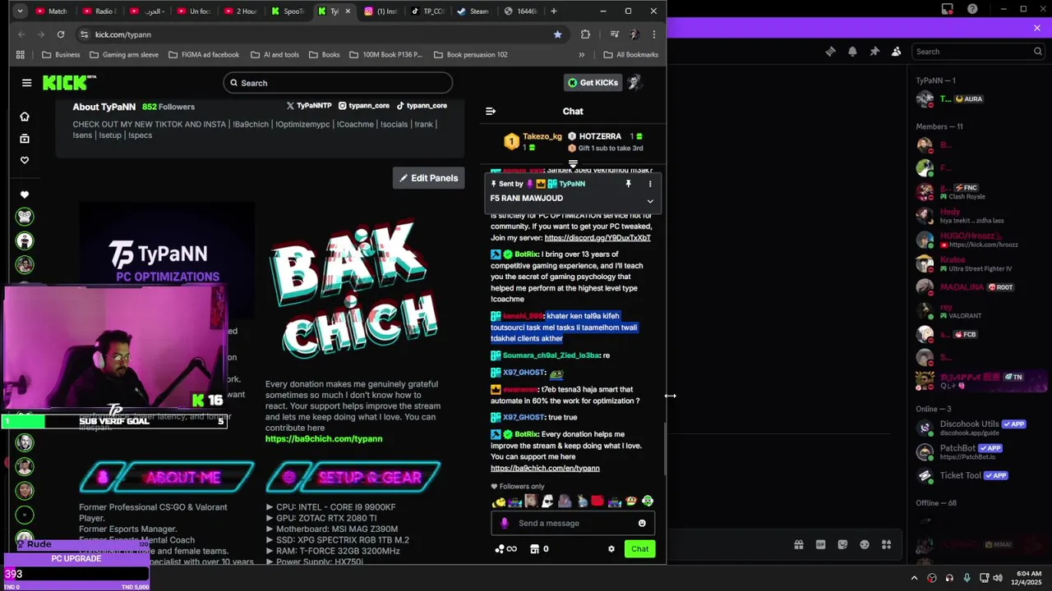Open the Business bookmarks folder
The height and width of the screenshot is (591, 1052).
coord(61,55)
